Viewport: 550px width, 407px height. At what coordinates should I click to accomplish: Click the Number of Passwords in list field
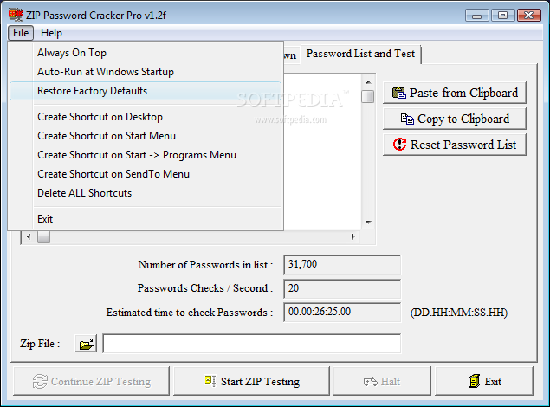(x=342, y=264)
